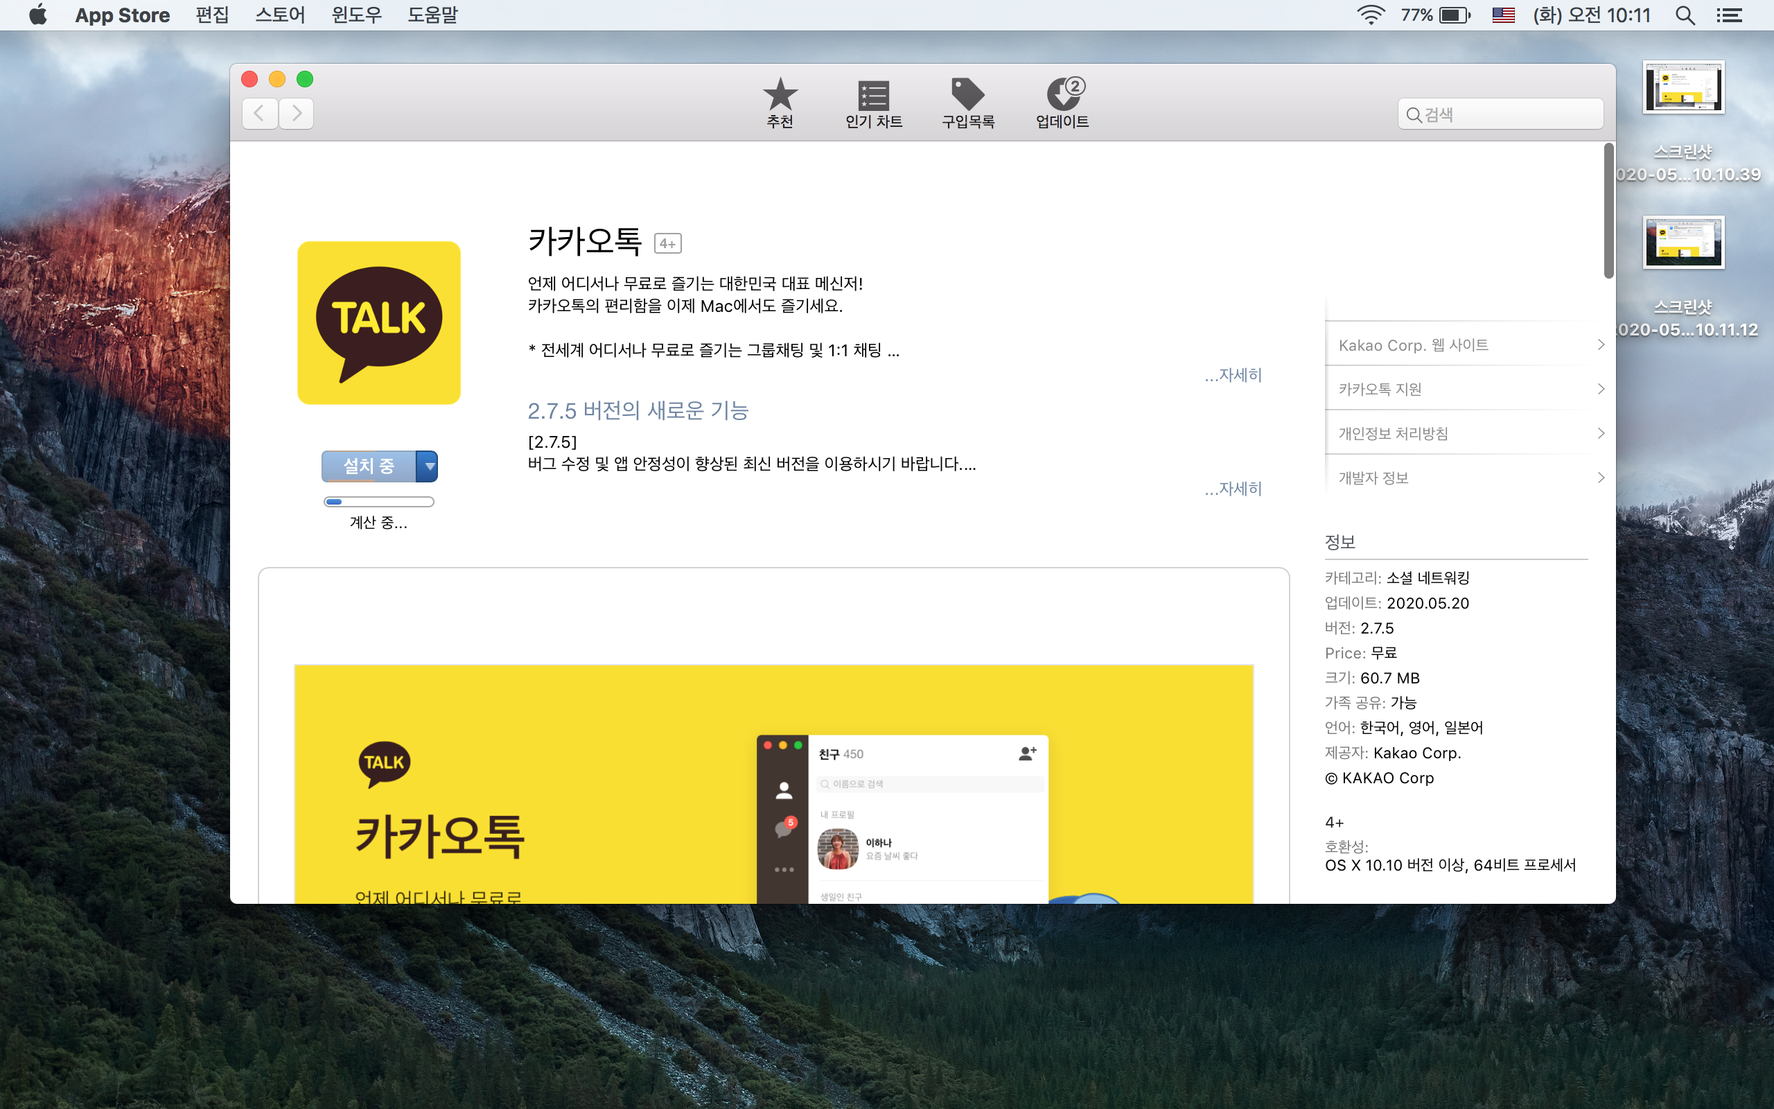Click the US flag input source icon
1774x1109 pixels.
point(1504,15)
